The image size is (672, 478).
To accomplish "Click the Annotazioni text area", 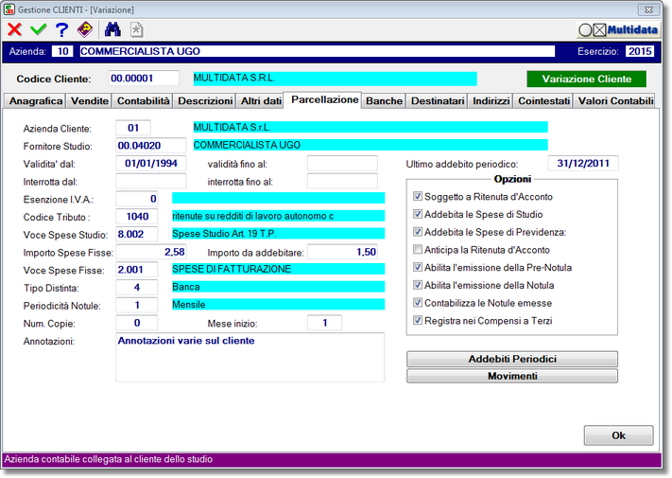I will click(250, 357).
